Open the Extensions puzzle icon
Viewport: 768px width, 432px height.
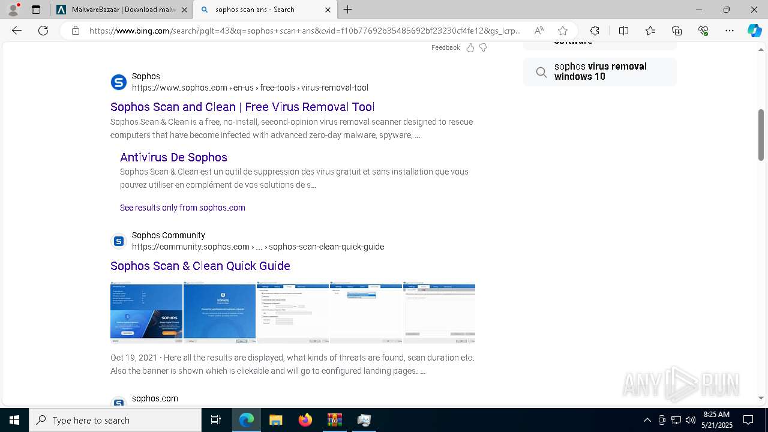(x=595, y=31)
